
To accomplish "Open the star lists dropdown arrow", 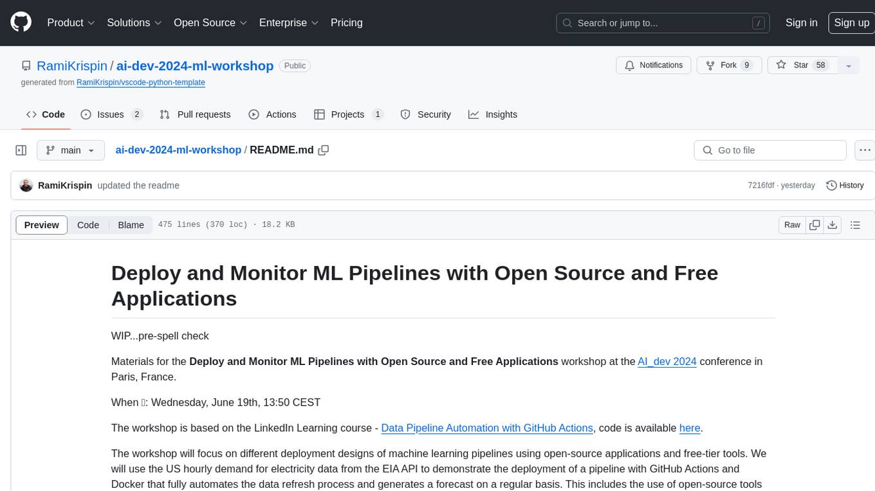I will click(849, 66).
